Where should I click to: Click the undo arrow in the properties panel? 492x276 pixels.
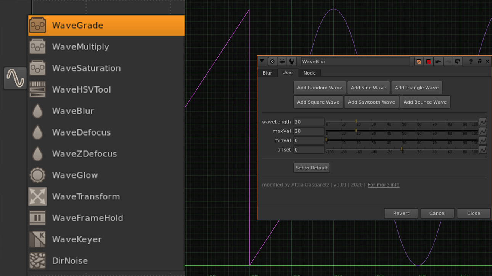(439, 61)
